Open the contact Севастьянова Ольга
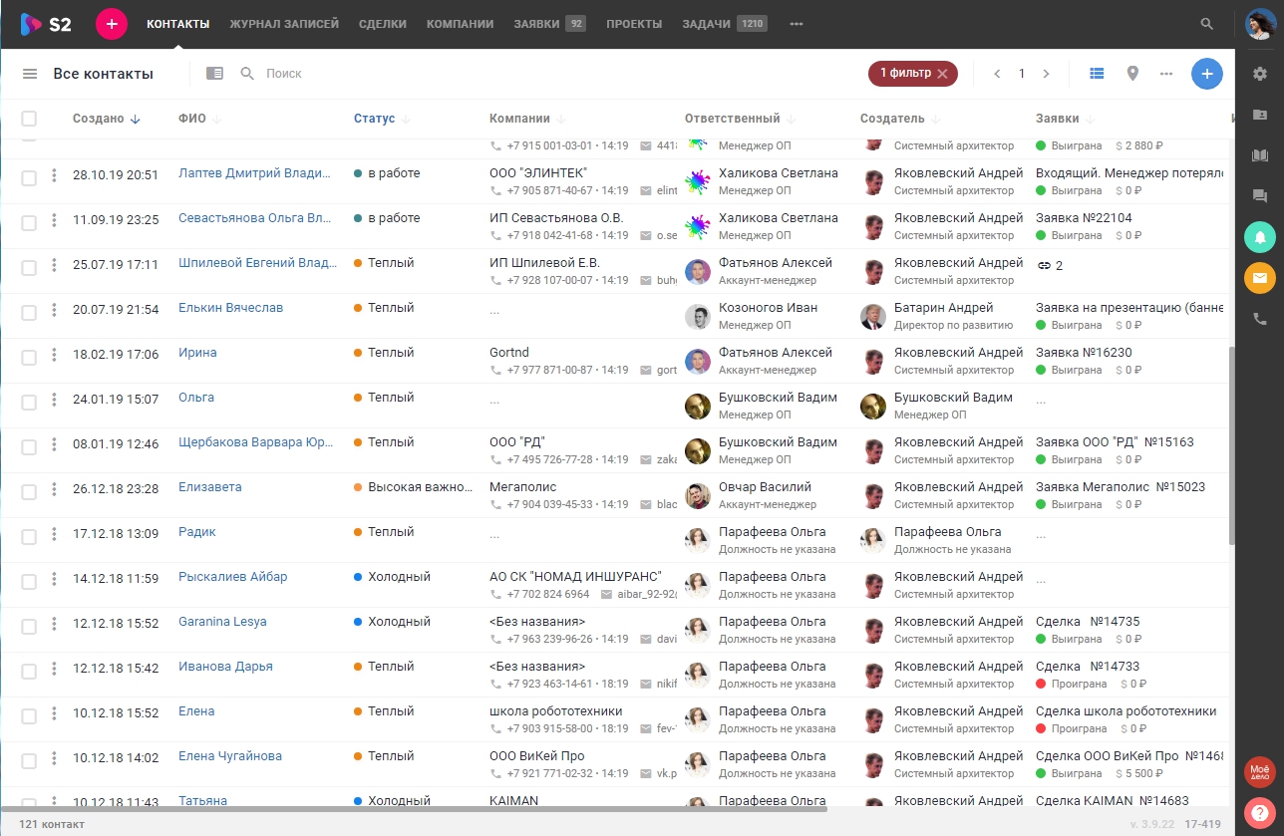This screenshot has height=836, width=1284. point(256,217)
